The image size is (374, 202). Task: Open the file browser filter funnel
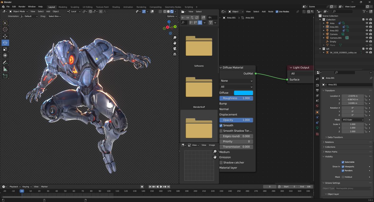point(211,22)
